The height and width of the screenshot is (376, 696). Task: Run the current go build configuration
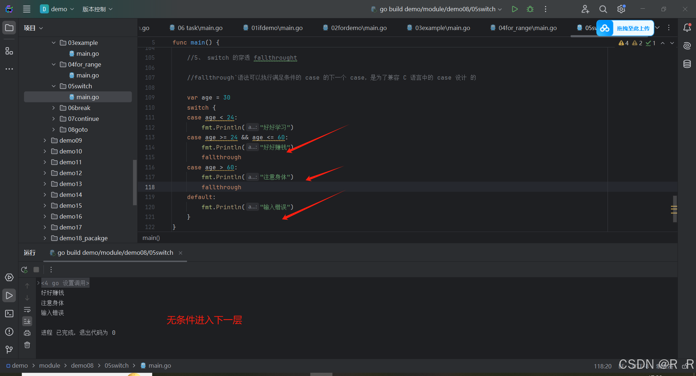pyautogui.click(x=514, y=9)
